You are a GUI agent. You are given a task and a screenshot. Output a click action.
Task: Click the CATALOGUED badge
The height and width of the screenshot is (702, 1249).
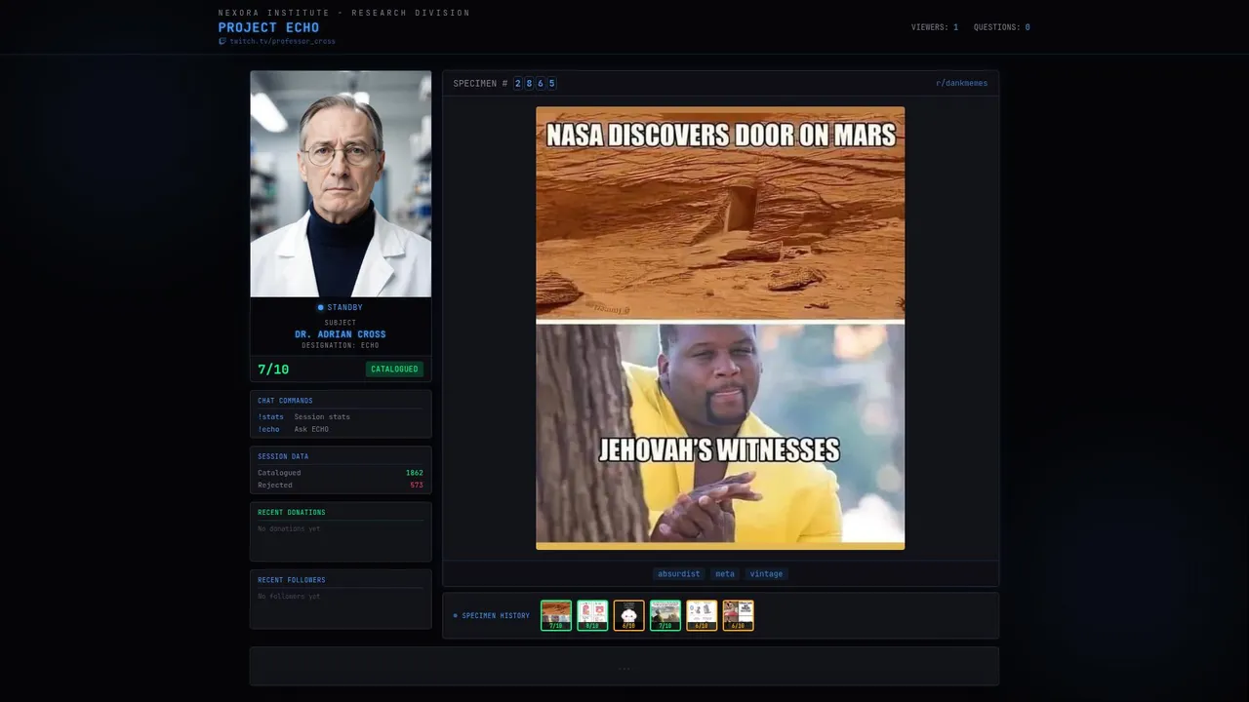(x=394, y=370)
